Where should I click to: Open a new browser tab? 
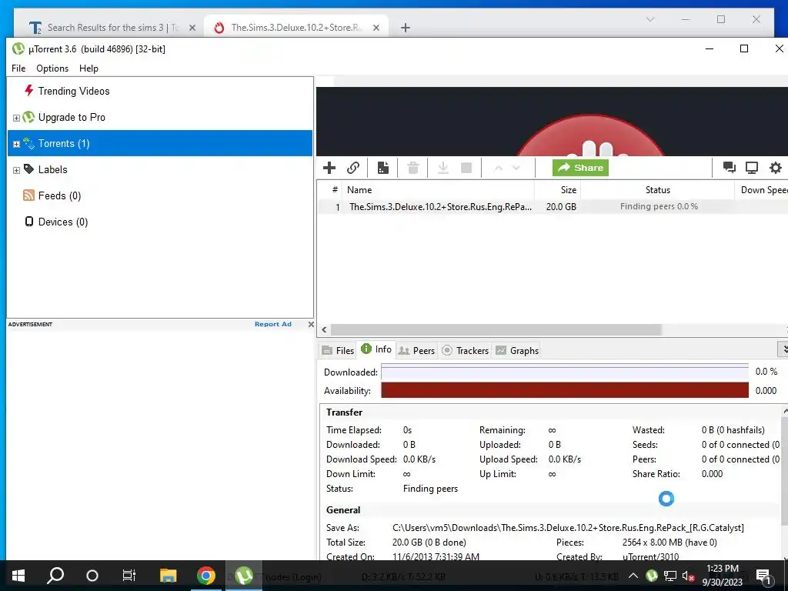tap(405, 28)
